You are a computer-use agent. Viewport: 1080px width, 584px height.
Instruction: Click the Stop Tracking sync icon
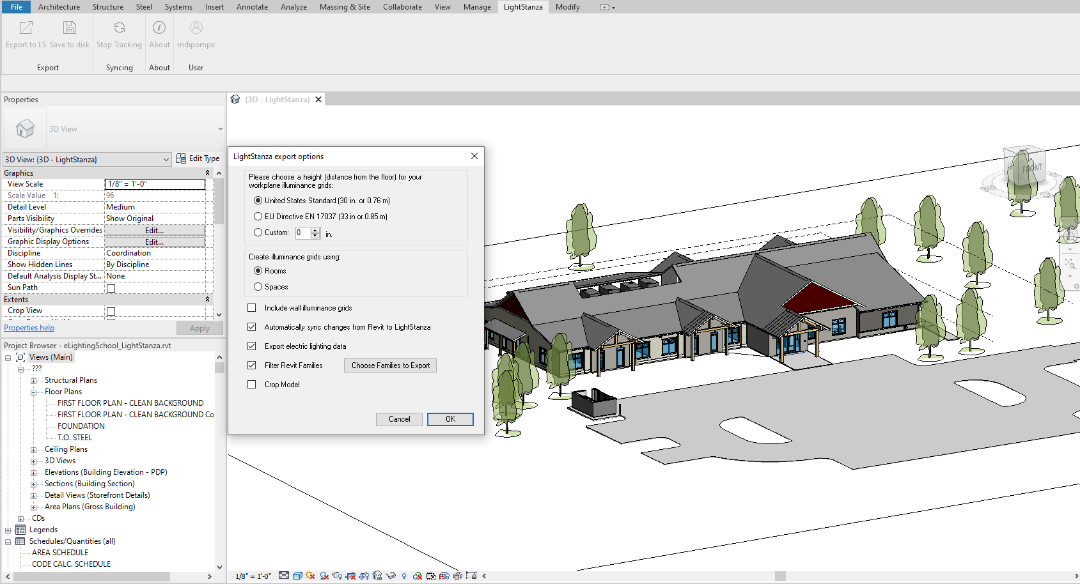tap(119, 28)
